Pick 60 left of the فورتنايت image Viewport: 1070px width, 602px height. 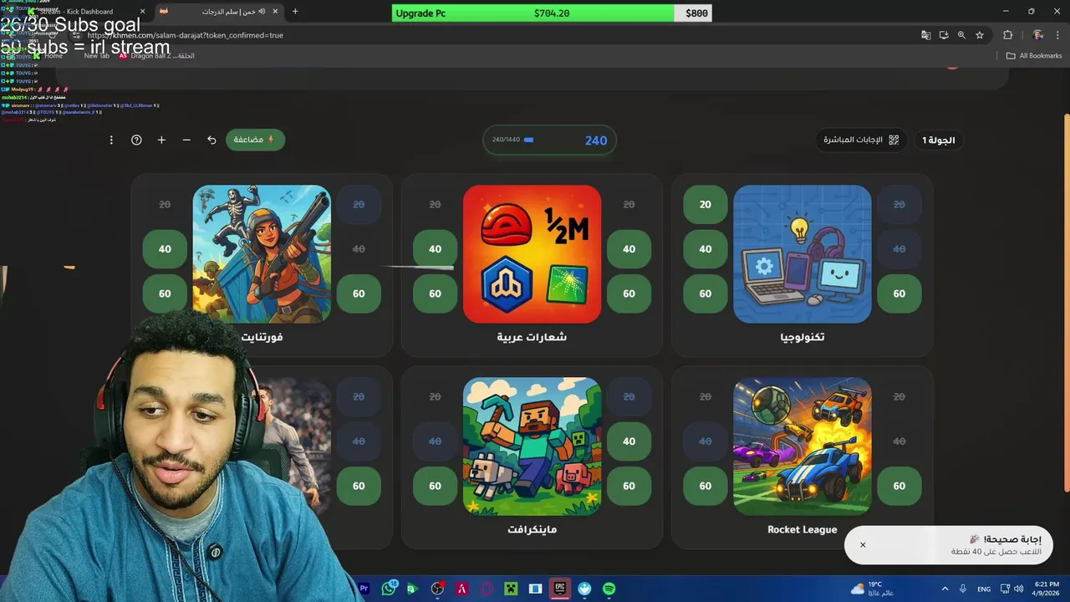tap(165, 293)
